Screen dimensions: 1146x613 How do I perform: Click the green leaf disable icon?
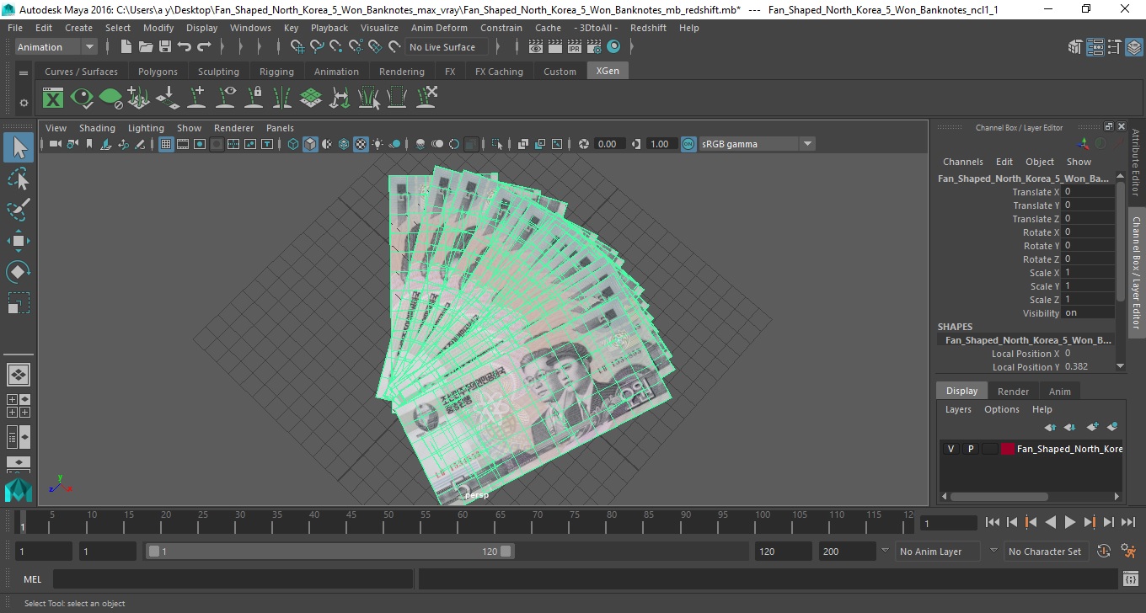[110, 99]
